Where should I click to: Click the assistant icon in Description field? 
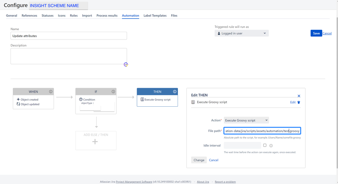pos(126,64)
